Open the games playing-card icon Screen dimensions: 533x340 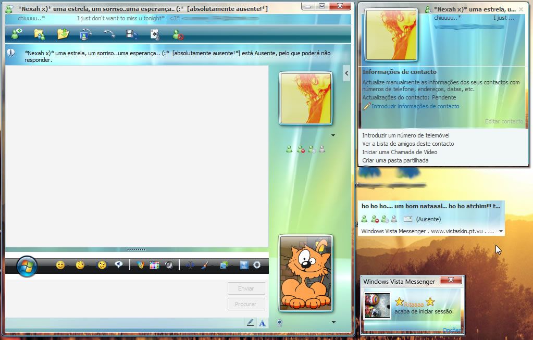coord(155,34)
